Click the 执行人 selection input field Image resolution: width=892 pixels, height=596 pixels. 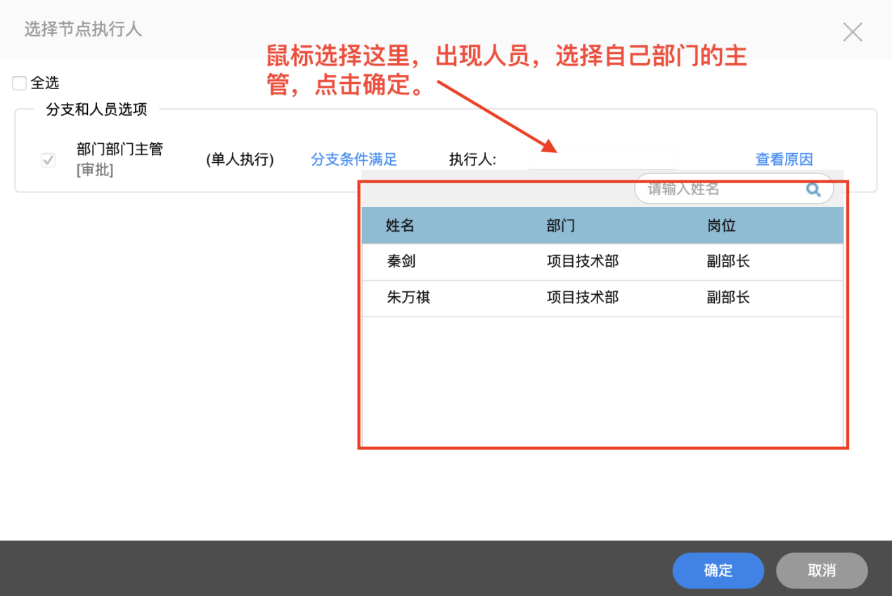coord(602,159)
